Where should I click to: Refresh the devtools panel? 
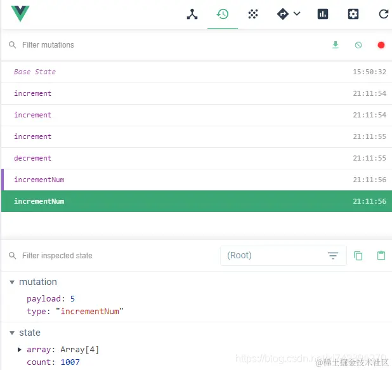coord(384,14)
